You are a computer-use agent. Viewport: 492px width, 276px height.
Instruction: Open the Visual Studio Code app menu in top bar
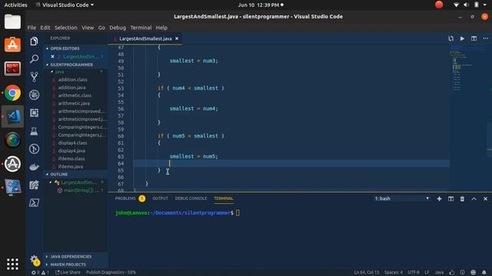pyautogui.click(x=65, y=5)
